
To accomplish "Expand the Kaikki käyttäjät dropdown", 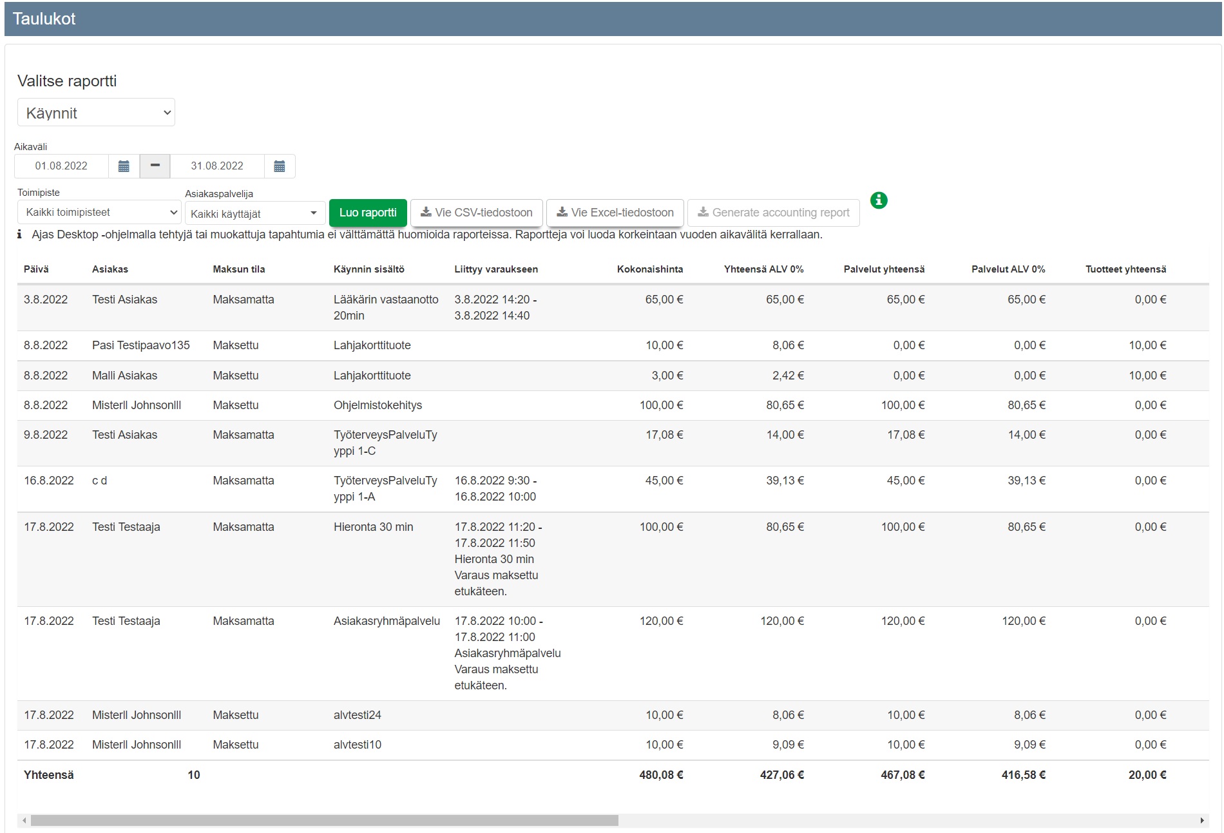I will coord(254,214).
